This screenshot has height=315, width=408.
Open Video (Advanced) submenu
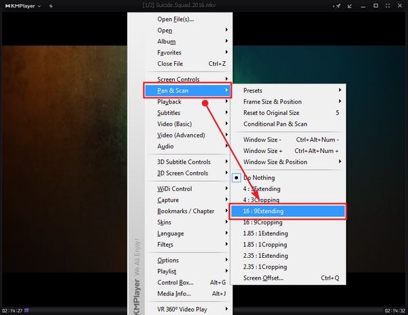[x=188, y=135]
